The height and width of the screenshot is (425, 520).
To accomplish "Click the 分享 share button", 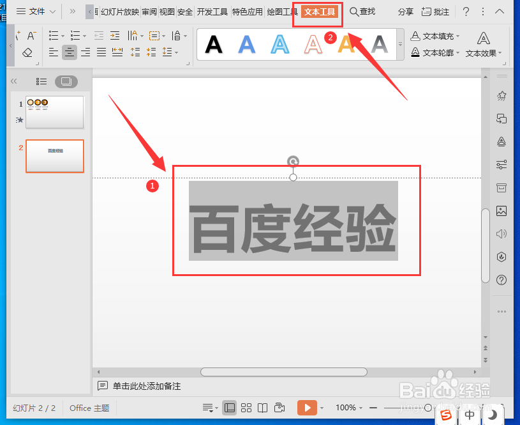I will click(x=406, y=12).
